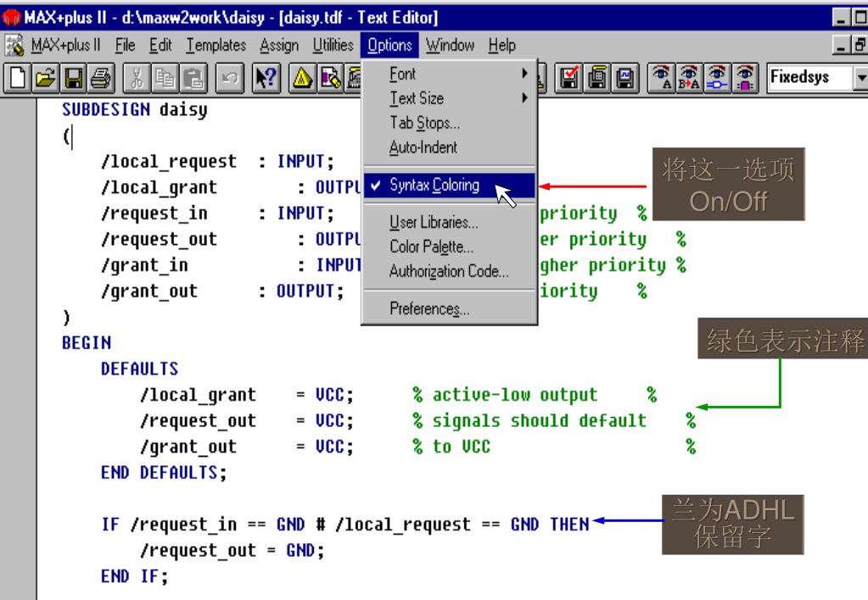The image size is (868, 600).
Task: Open the MAX+plus II menu
Action: coord(65,46)
